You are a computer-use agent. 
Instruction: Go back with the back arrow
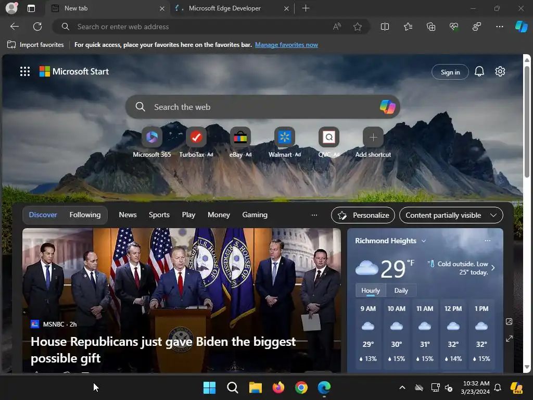coord(15,27)
